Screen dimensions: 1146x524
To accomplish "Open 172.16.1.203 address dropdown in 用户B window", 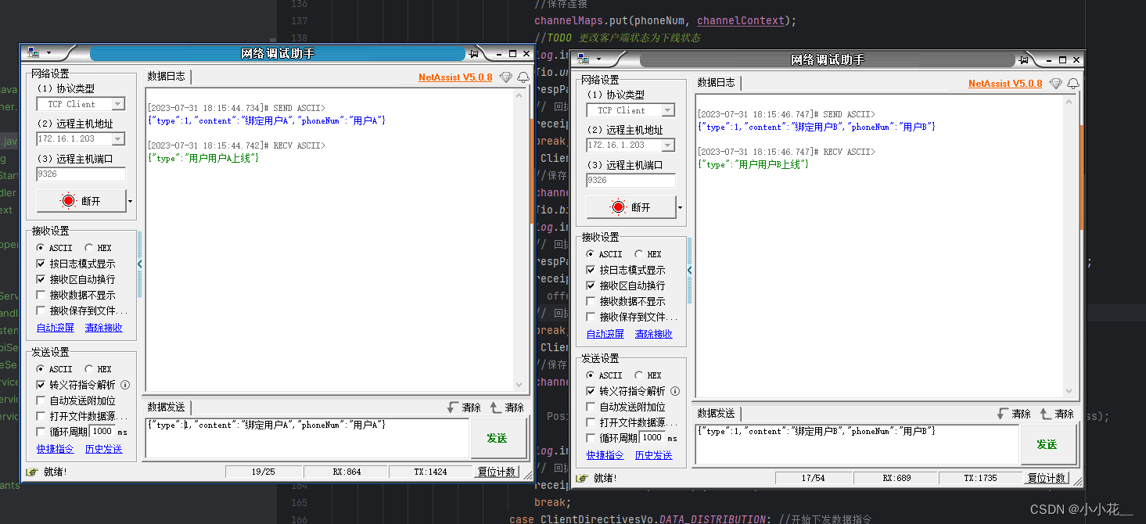I will [x=668, y=145].
